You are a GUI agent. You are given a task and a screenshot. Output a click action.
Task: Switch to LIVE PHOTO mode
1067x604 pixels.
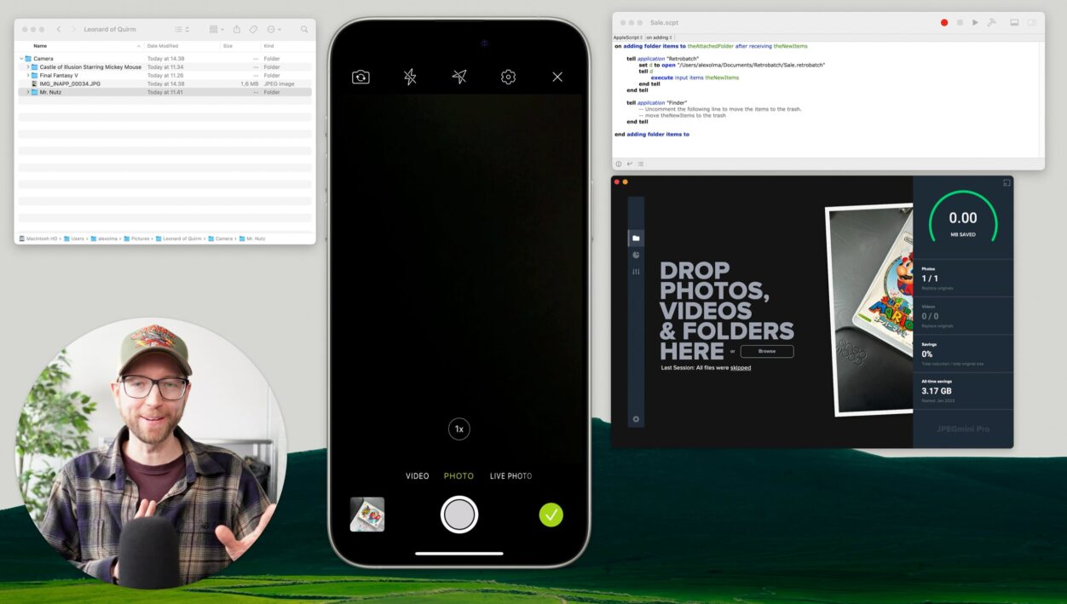(510, 476)
